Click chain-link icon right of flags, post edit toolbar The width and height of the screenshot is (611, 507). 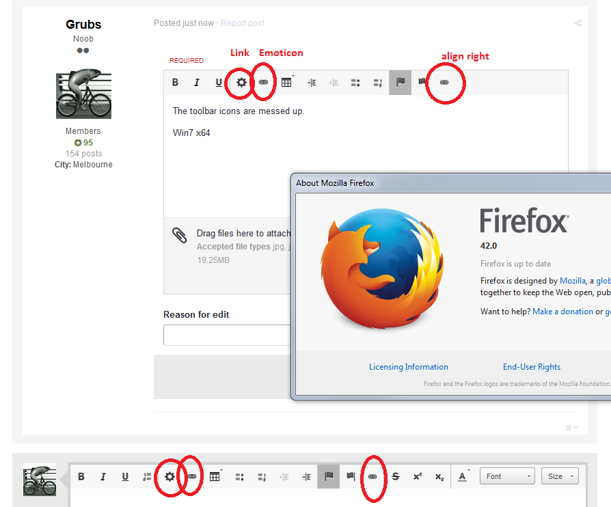pyautogui.click(x=444, y=82)
